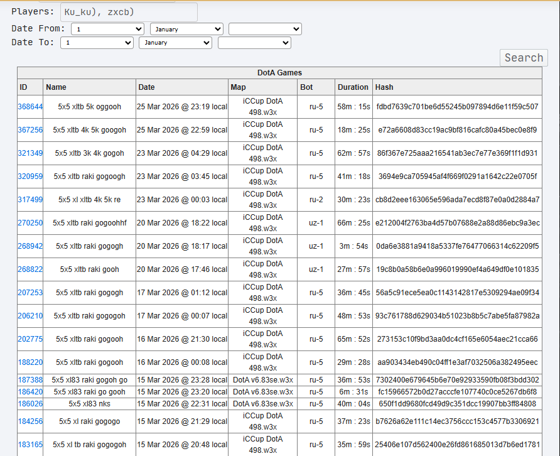The height and width of the screenshot is (456, 560).
Task: Open game ID 268822 link
Action: click(x=30, y=269)
